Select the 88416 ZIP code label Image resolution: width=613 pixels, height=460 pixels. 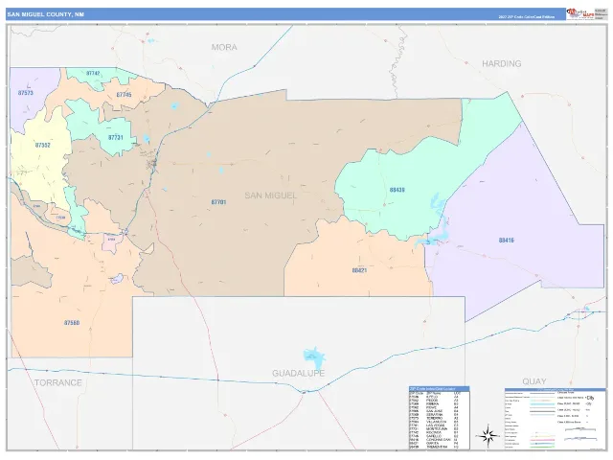(507, 241)
